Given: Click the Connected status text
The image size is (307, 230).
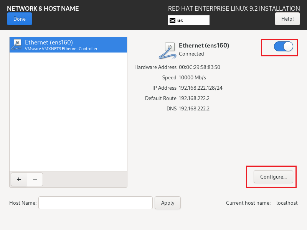Looking at the screenshot, I should coord(191,54).
